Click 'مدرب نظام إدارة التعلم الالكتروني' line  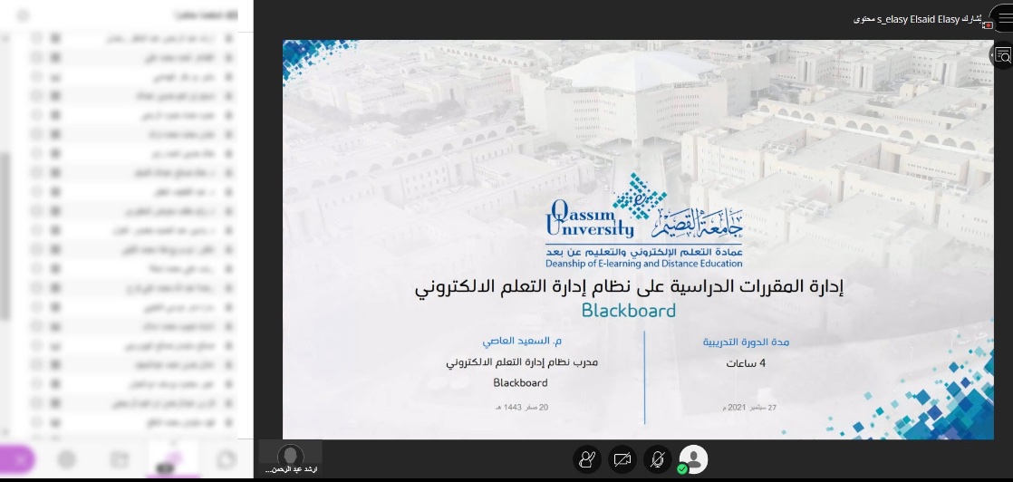[x=522, y=362]
